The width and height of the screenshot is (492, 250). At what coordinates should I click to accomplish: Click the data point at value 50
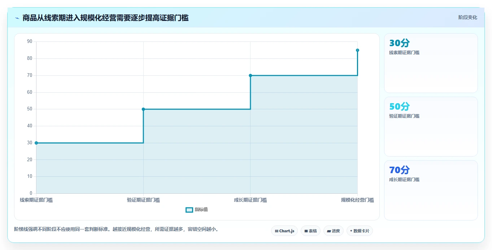point(143,109)
